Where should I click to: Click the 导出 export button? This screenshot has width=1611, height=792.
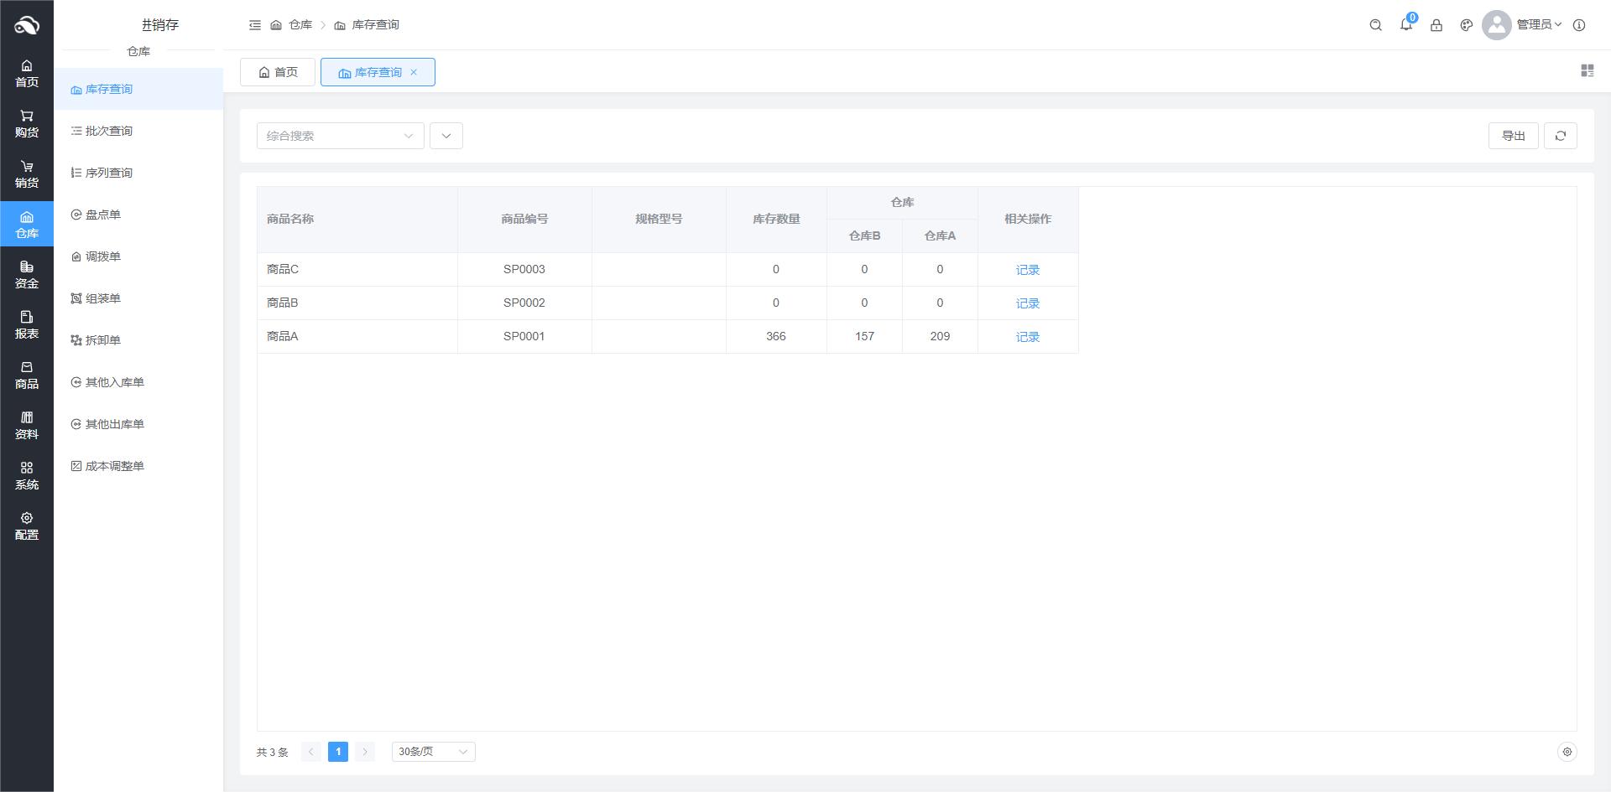click(x=1513, y=136)
